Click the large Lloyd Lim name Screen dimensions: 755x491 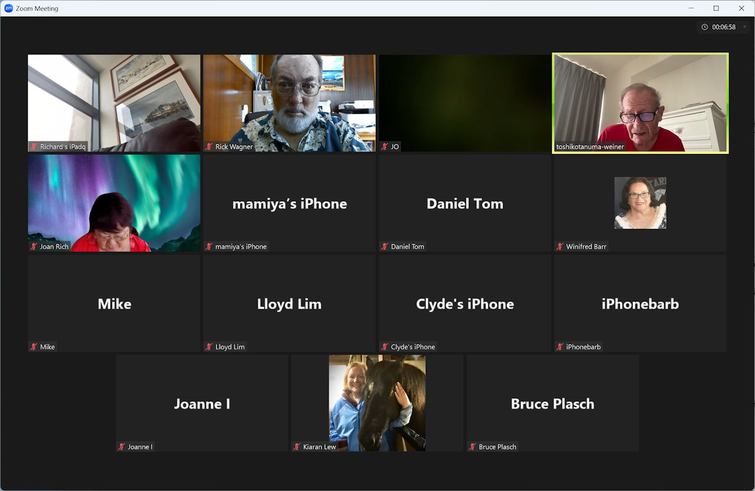coord(289,304)
